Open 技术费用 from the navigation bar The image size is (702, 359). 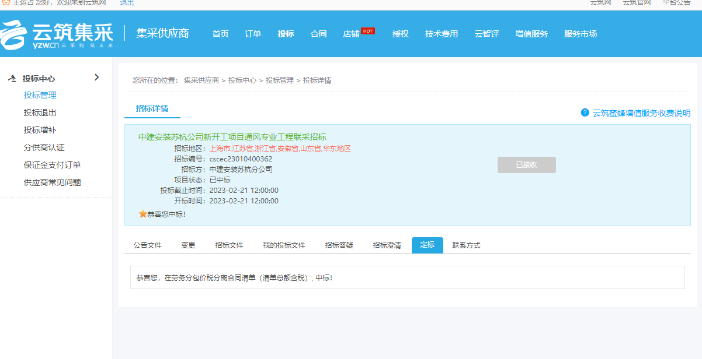[441, 34]
